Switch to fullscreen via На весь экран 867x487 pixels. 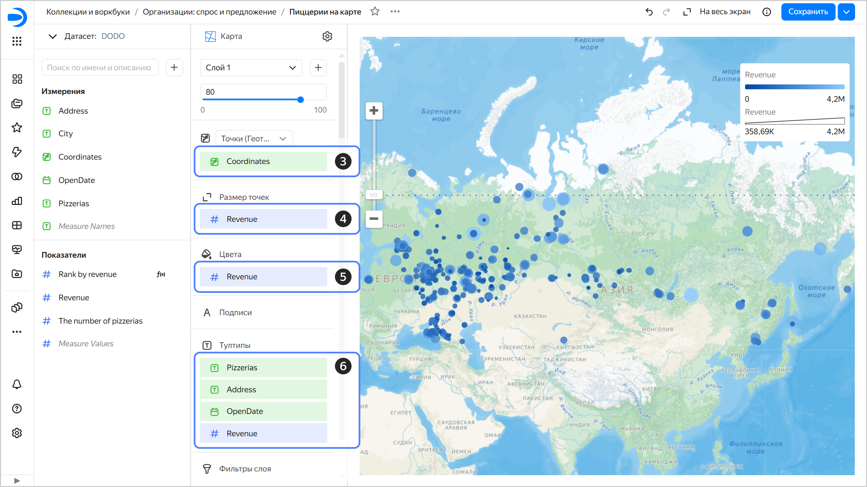pos(725,11)
